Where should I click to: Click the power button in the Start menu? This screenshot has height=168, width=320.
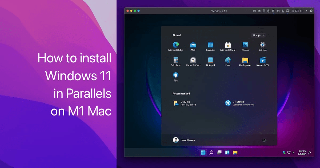[x=264, y=140]
